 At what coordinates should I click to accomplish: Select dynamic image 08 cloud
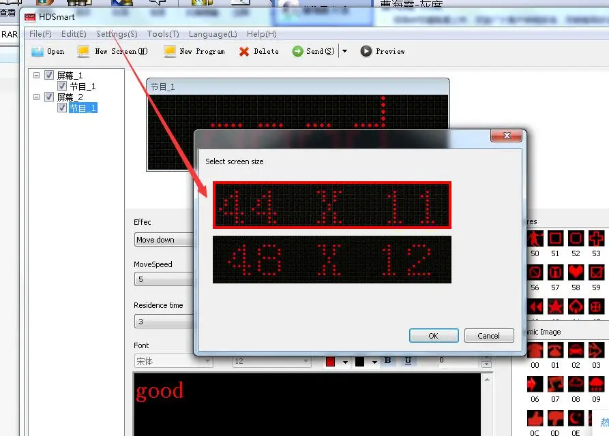click(x=576, y=384)
